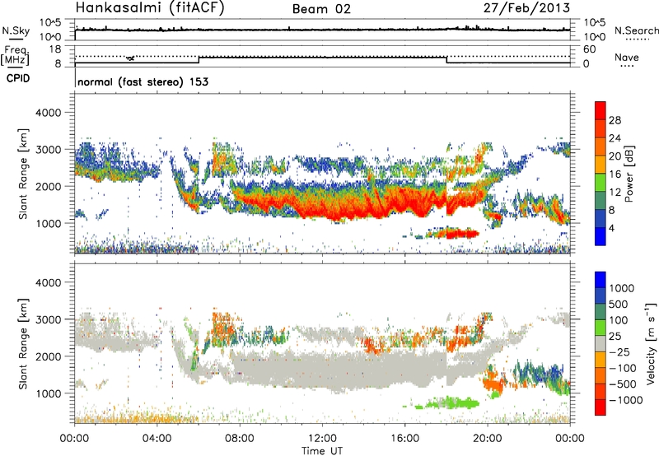Click the "12:00" time tick label
Viewport: 659px width, 456px height.
click(322, 439)
